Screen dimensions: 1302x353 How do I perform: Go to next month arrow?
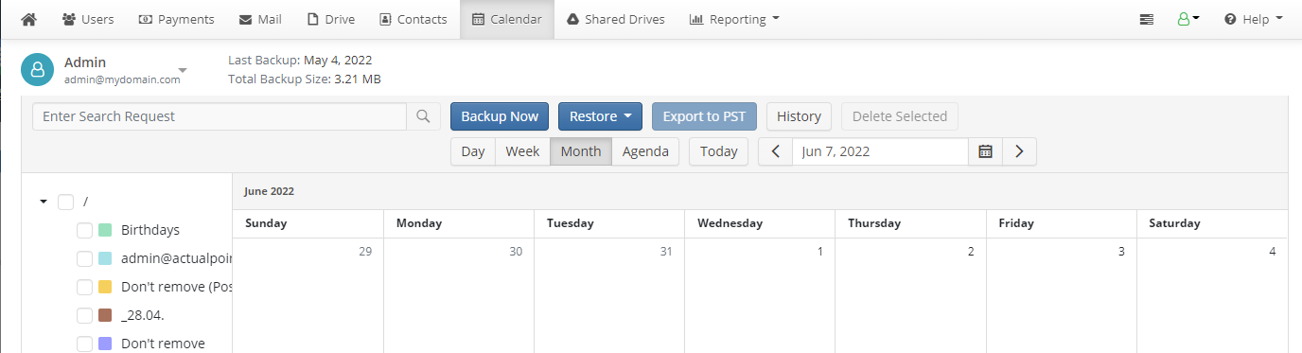coord(1019,151)
